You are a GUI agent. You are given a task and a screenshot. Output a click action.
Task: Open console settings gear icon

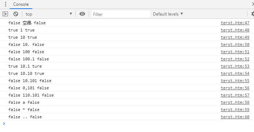pyautogui.click(x=253, y=14)
